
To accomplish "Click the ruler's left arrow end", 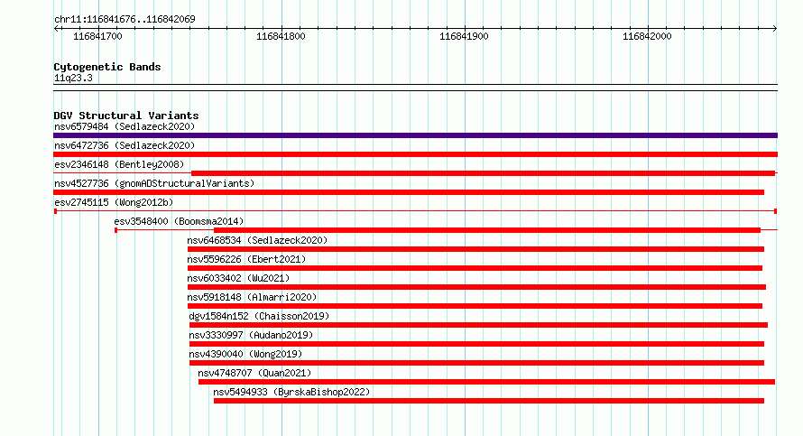I will coord(56,28).
